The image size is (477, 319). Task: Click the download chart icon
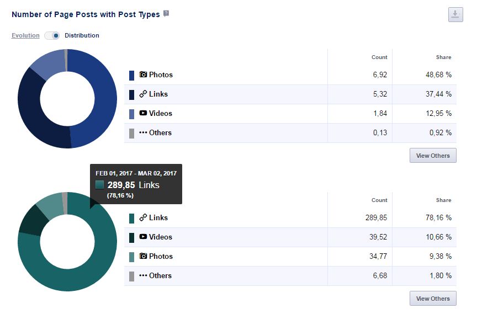(x=455, y=15)
